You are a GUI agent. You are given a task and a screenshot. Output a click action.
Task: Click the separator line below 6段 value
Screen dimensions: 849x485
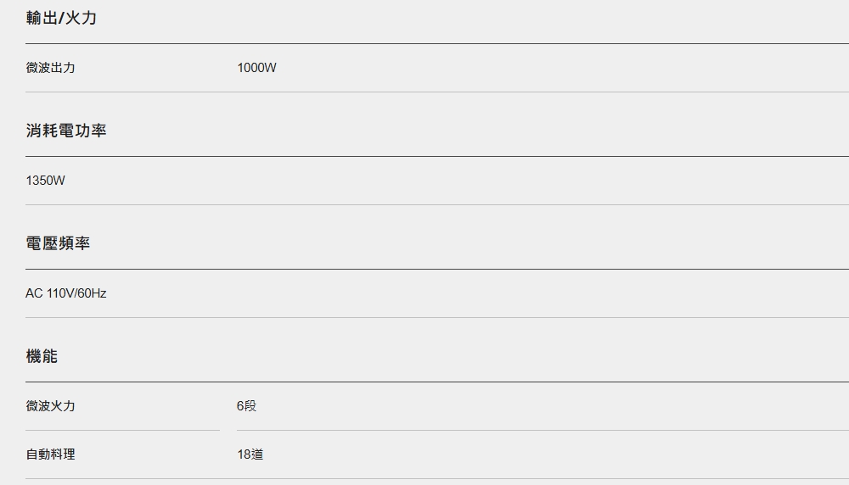click(x=543, y=431)
